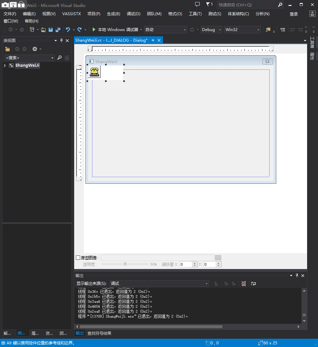Open the 工具箱 toolbox side tab
This screenshot has width=318, height=347.
(312, 42)
